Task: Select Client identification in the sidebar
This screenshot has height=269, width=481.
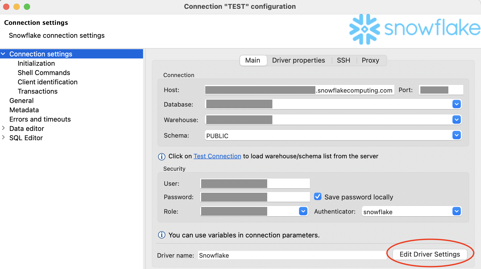Action: pyautogui.click(x=47, y=82)
